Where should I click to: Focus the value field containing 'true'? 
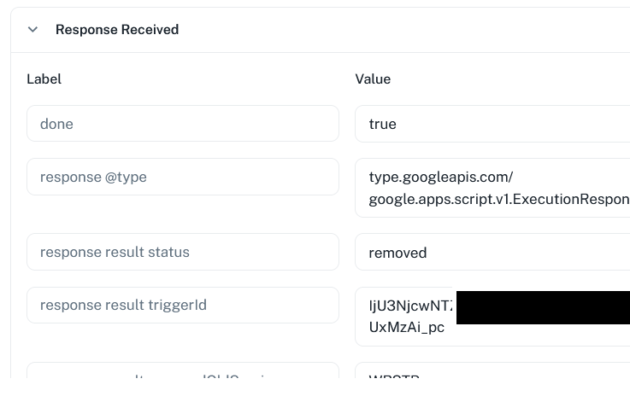tap(492, 124)
